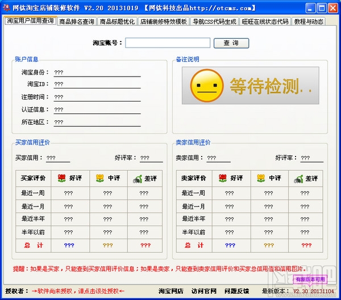Click seller table 最近一月 row label

pyautogui.click(x=194, y=206)
